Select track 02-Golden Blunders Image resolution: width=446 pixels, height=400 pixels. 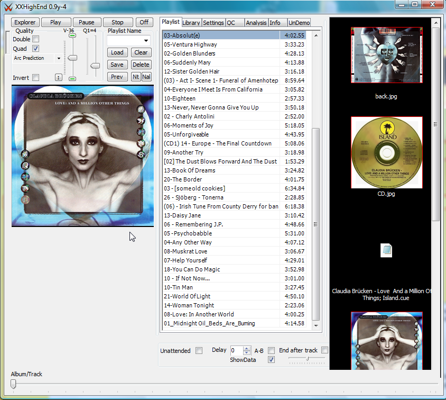(235, 53)
